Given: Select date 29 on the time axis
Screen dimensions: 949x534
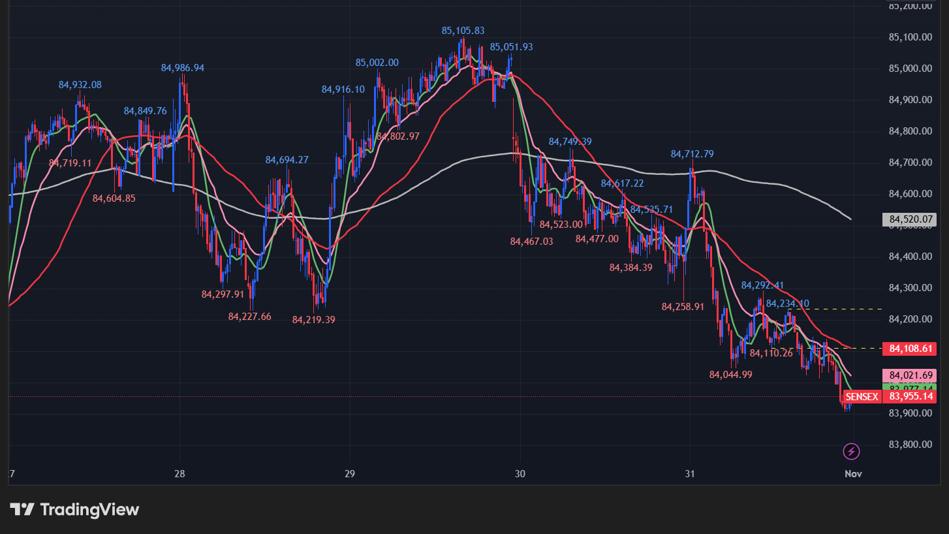Looking at the screenshot, I should [x=349, y=473].
